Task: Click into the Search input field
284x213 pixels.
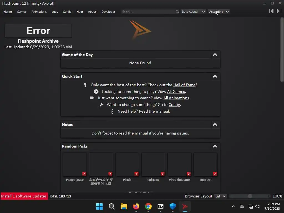Action: [149, 12]
